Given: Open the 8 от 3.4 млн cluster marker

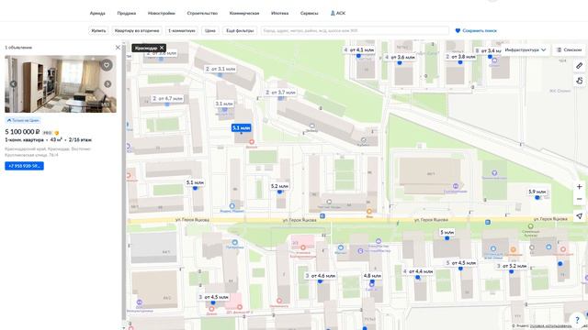Looking at the screenshot, I should coord(488,50).
